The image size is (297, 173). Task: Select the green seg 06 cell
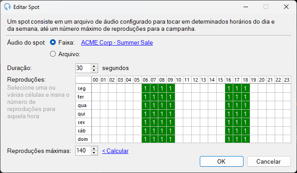coord(146,88)
